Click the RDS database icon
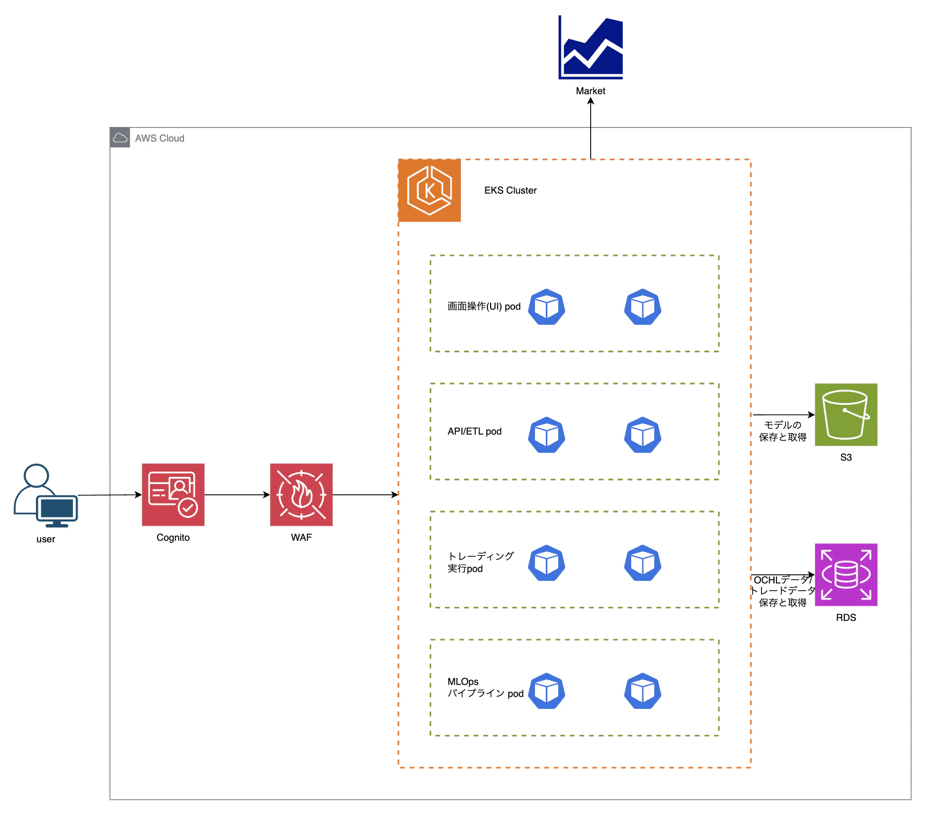Screen dimensions: 926x814 tap(846, 575)
